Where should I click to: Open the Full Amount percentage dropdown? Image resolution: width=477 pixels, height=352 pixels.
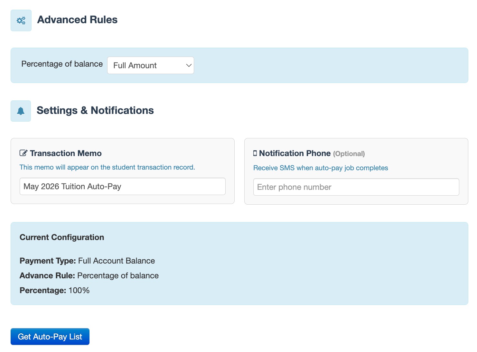[151, 65]
